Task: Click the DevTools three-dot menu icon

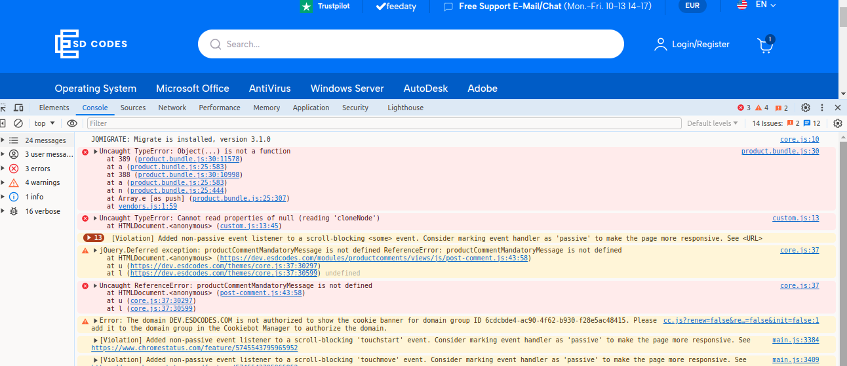Action: coord(823,108)
